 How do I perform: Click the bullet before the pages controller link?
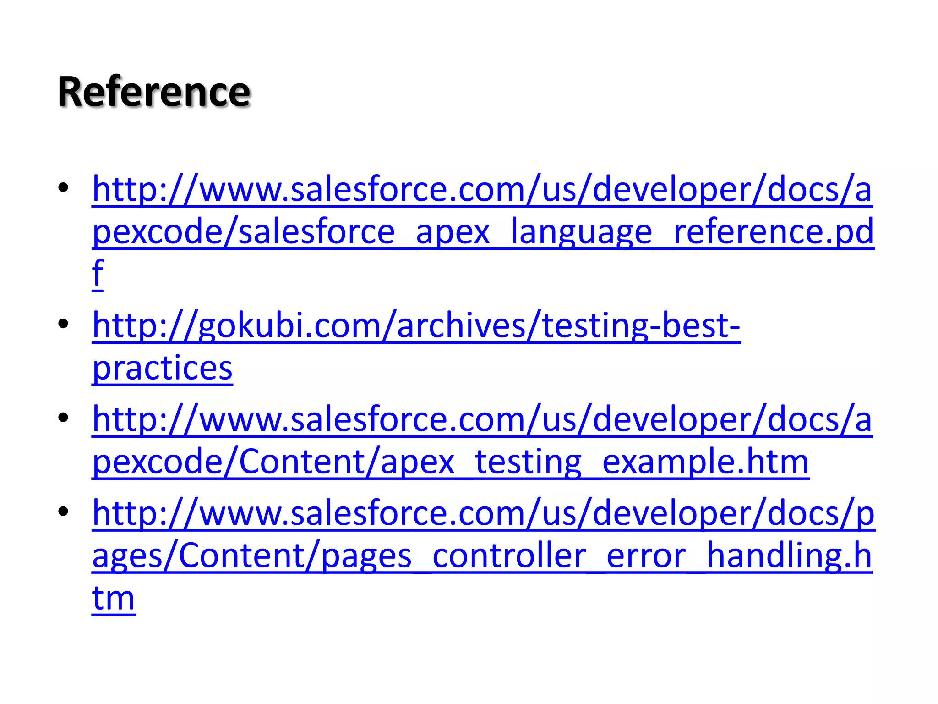[x=63, y=511]
